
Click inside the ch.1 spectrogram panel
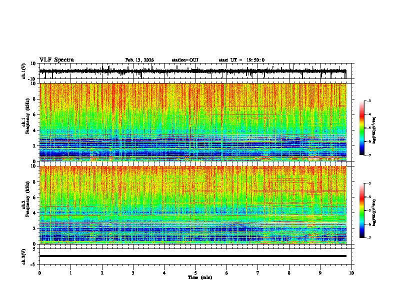point(193,122)
